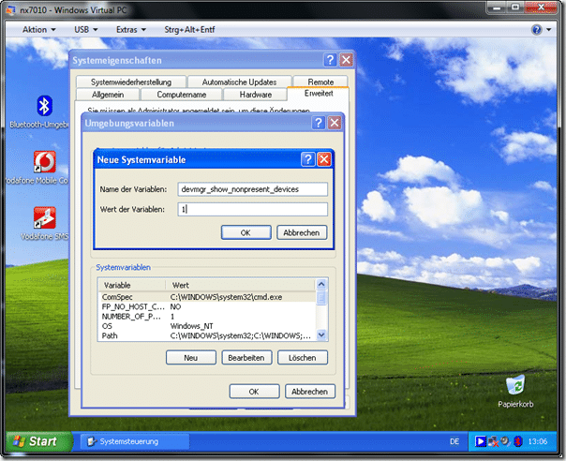Open the Vodafone Mobile Connect desktop shortcut
Screen dimensions: 566x461
(x=44, y=162)
